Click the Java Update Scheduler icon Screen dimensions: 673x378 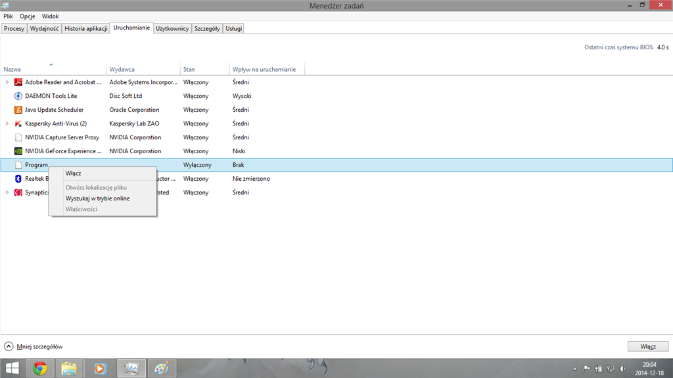tap(18, 110)
